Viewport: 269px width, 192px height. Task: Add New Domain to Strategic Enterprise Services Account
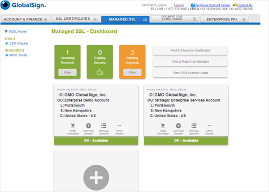click(178, 129)
